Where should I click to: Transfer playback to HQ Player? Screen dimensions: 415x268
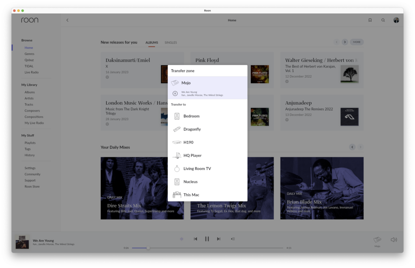207,156
